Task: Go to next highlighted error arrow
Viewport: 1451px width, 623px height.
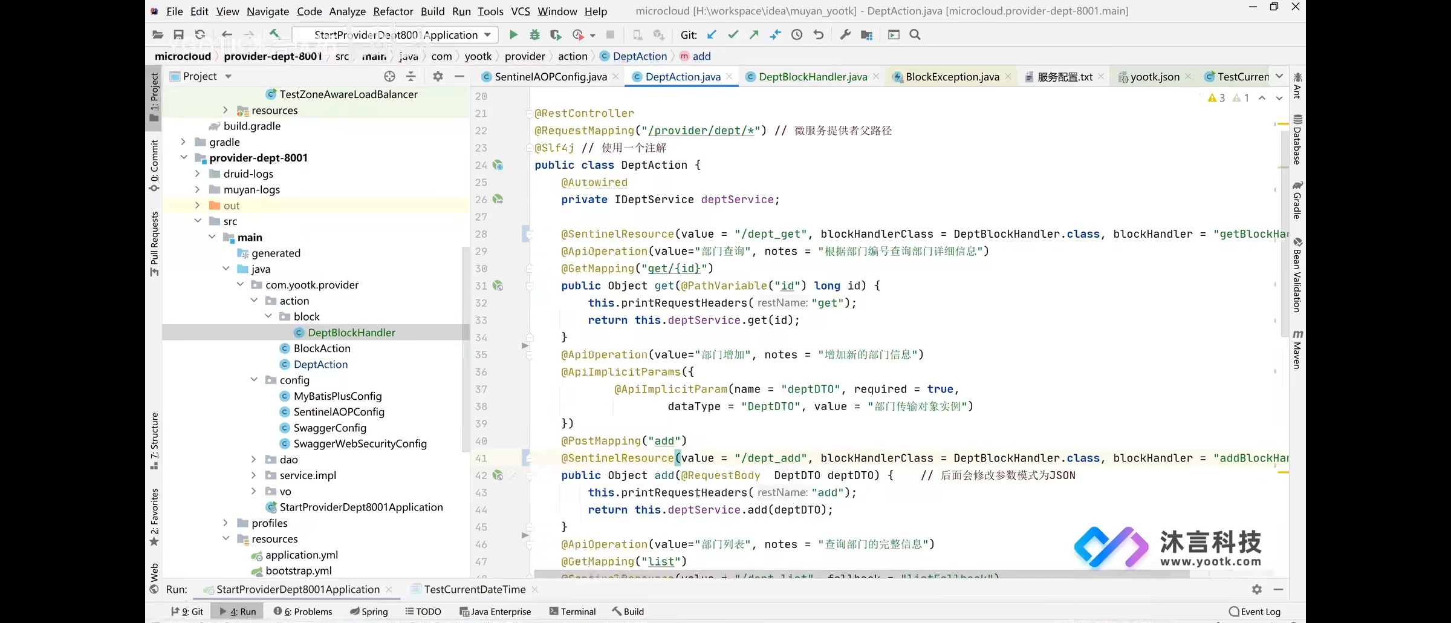Action: tap(1279, 98)
